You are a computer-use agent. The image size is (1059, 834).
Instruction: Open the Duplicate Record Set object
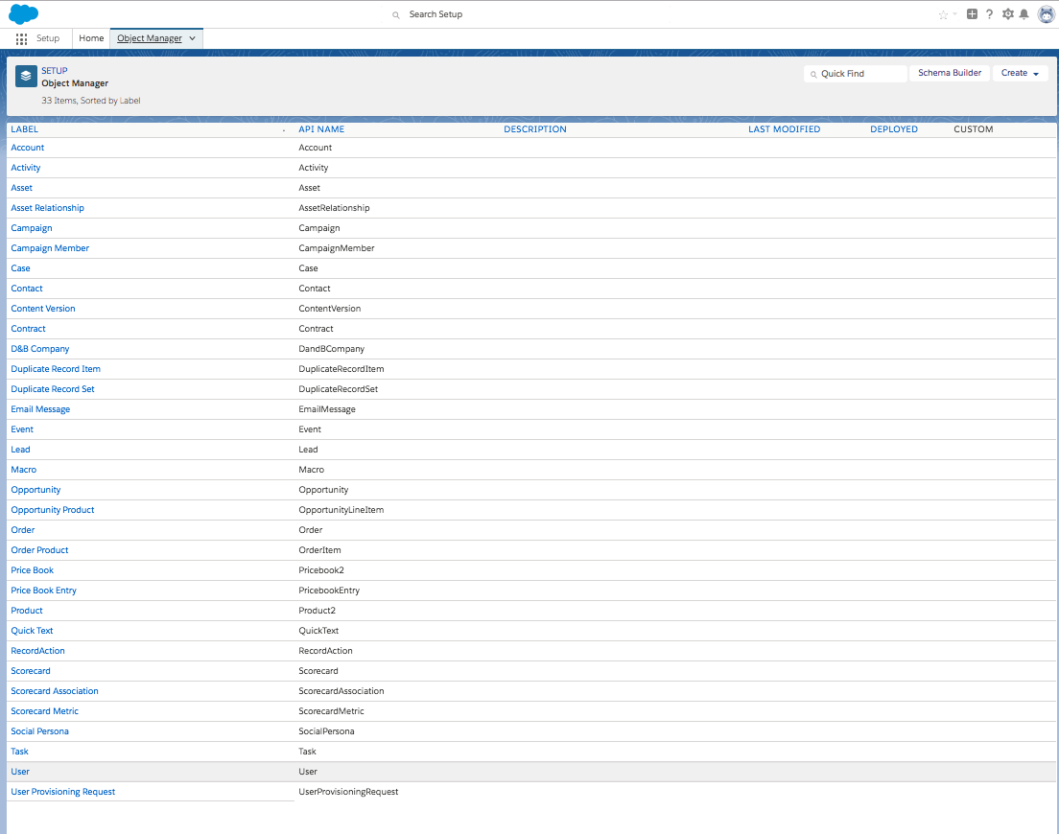[53, 389]
